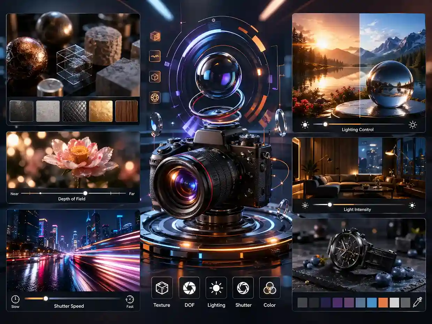432x324 pixels.
Task: Click the Depth of Field slider handle
Action: pyautogui.click(x=85, y=192)
